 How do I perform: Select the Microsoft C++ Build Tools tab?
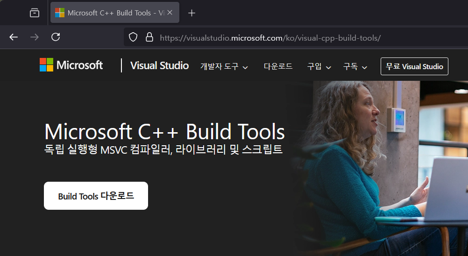[115, 13]
